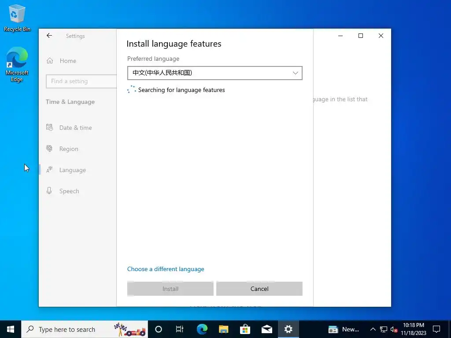
Task: Click the Region globe icon
Action: point(49,149)
